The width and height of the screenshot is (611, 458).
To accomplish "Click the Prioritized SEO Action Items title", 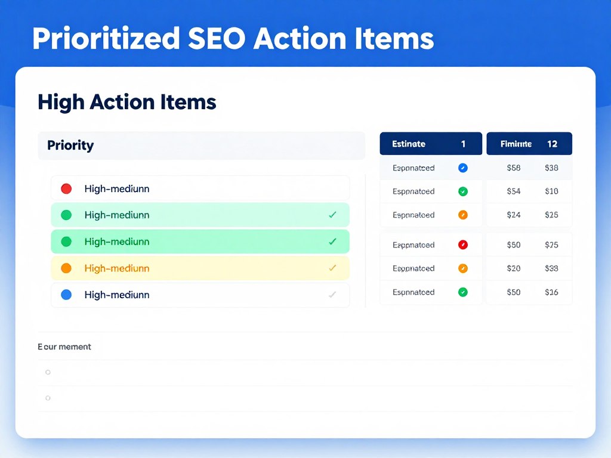I will click(x=233, y=39).
